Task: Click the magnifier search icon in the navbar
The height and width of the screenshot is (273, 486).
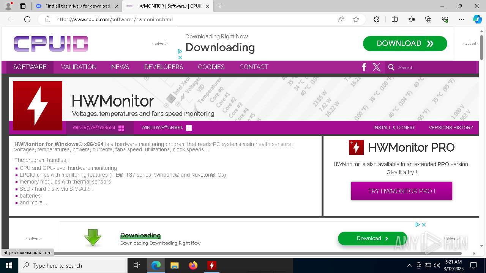Action: [x=391, y=67]
